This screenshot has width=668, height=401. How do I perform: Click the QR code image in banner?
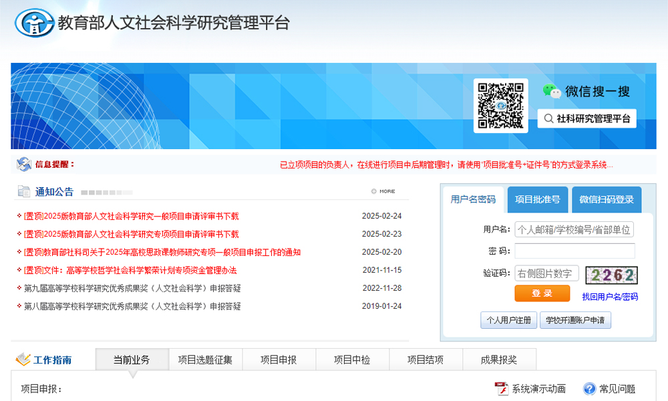point(500,106)
